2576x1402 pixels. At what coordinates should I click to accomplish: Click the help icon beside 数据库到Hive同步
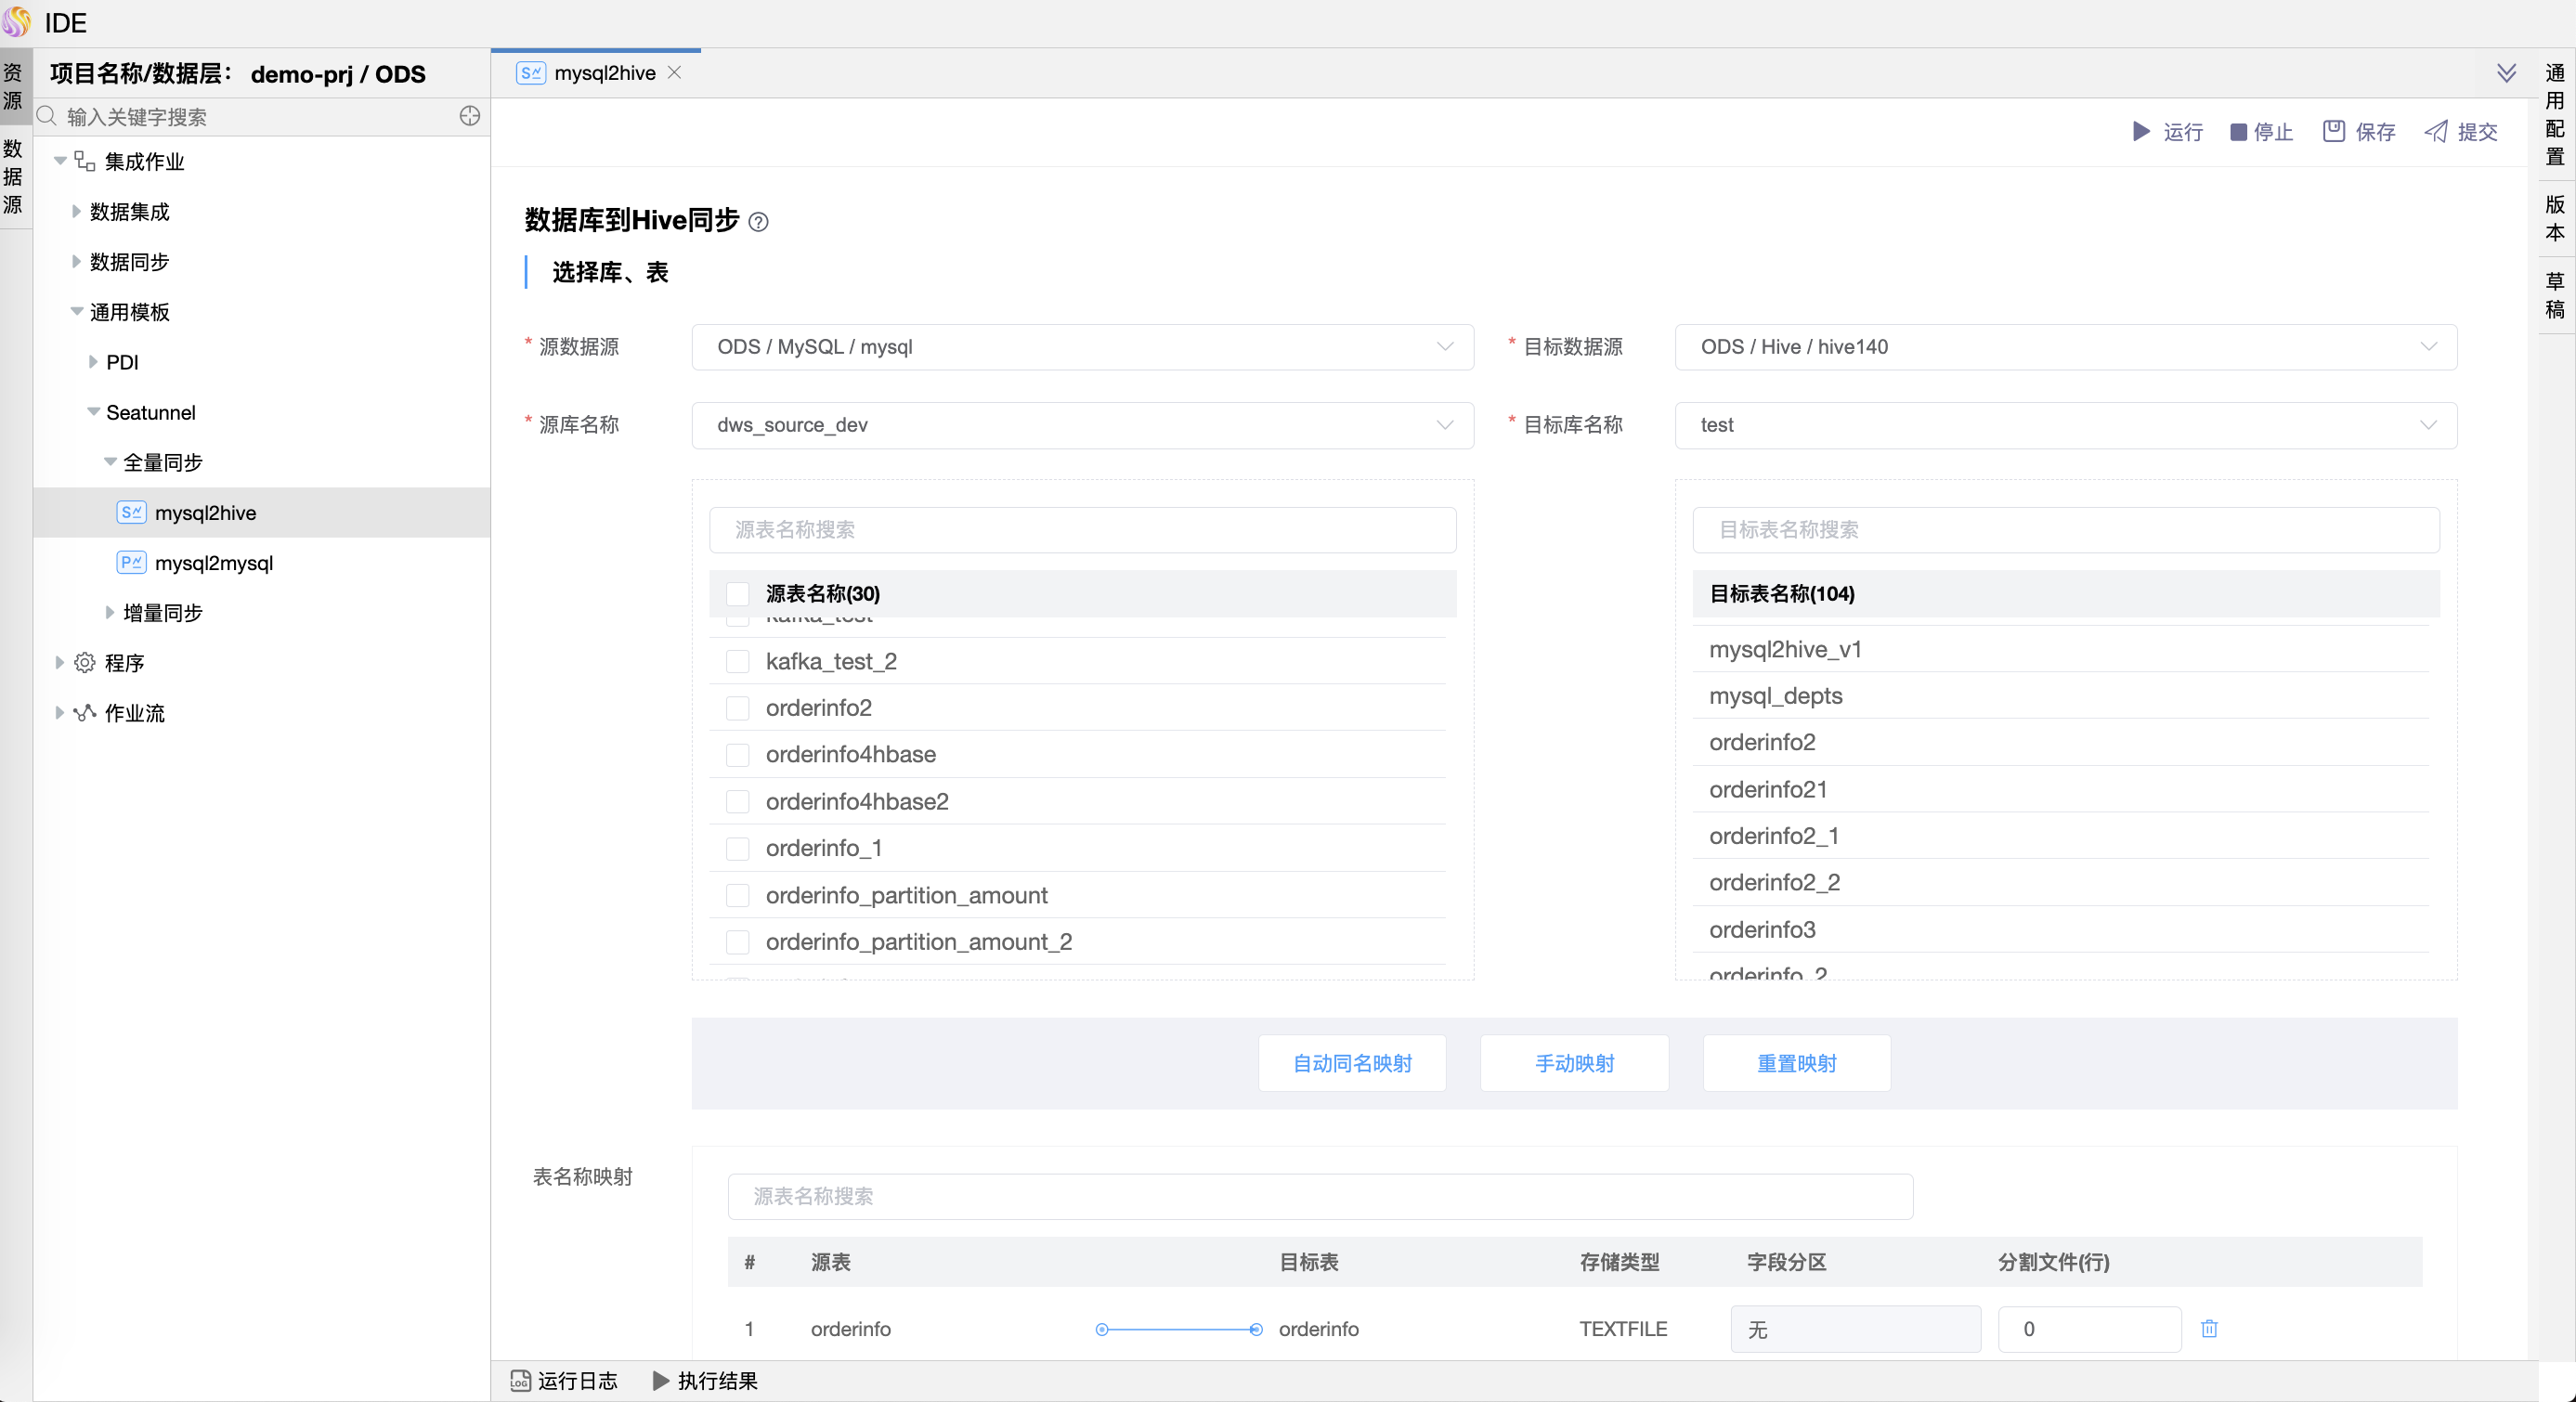pos(758,222)
